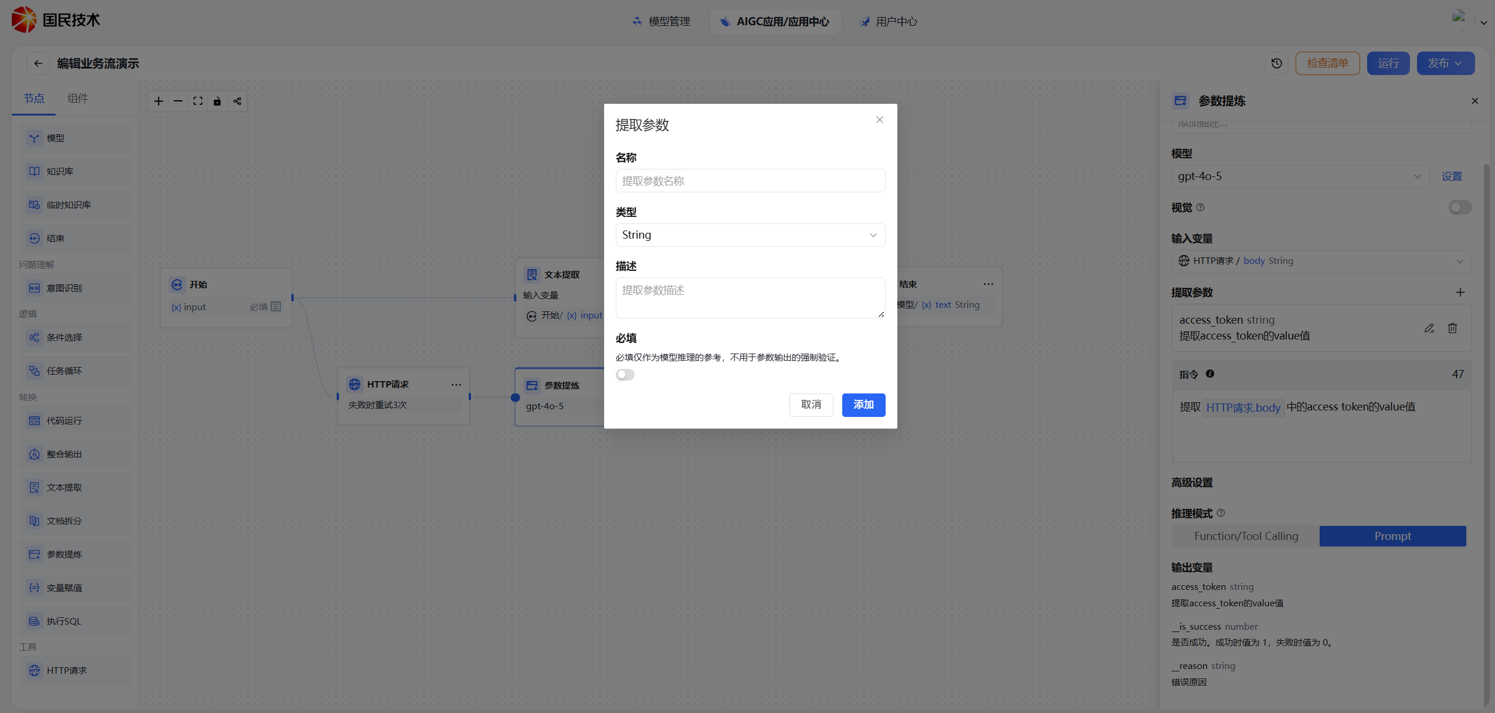Image resolution: width=1495 pixels, height=713 pixels.
Task: Switch to the 组件 tab
Action: coord(78,98)
